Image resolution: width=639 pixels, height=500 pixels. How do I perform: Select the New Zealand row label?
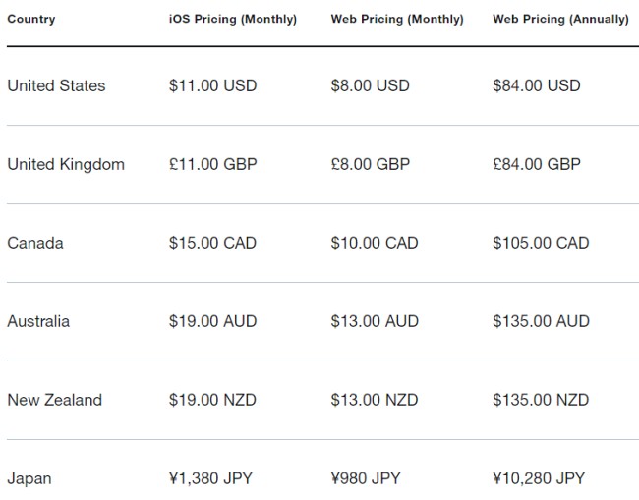tap(55, 400)
